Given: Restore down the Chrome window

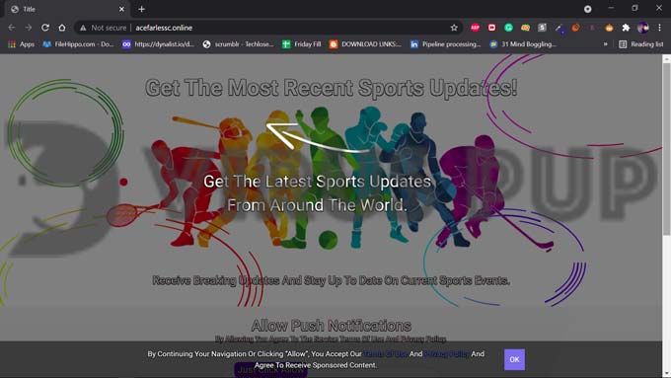Looking at the screenshot, I should point(635,9).
